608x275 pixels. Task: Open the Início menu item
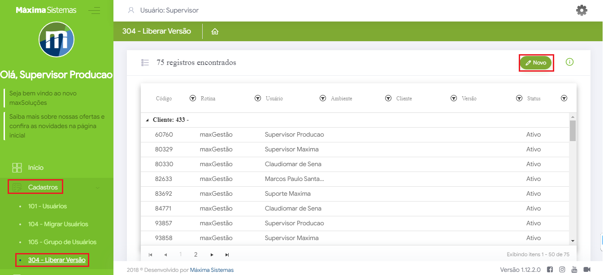36,168
